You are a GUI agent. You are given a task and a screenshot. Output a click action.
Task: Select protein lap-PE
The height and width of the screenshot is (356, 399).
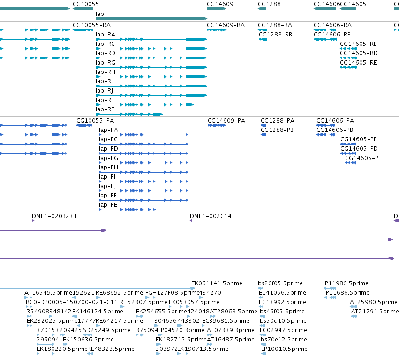coord(108,205)
